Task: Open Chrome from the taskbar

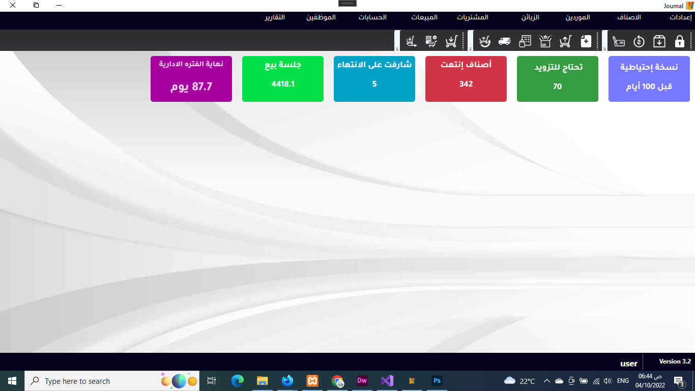Action: coord(337,381)
